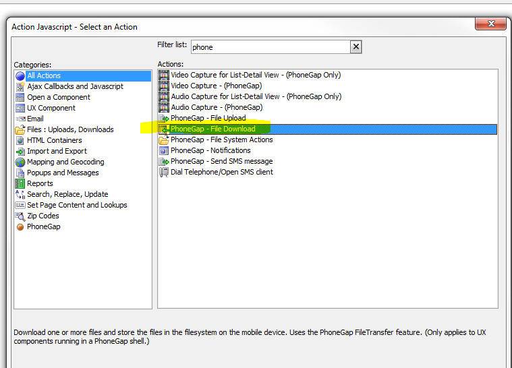Image resolution: width=512 pixels, height=368 pixels.
Task: Select the HTML Containers category
Action: click(55, 140)
